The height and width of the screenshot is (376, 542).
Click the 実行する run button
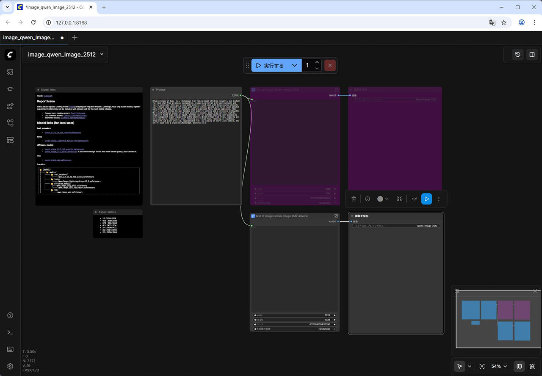pos(270,66)
